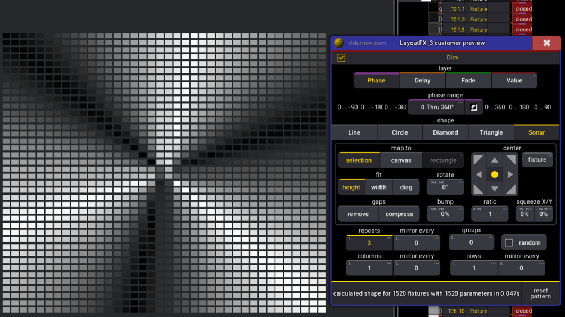Click the calculated shape status message

pyautogui.click(x=426, y=293)
